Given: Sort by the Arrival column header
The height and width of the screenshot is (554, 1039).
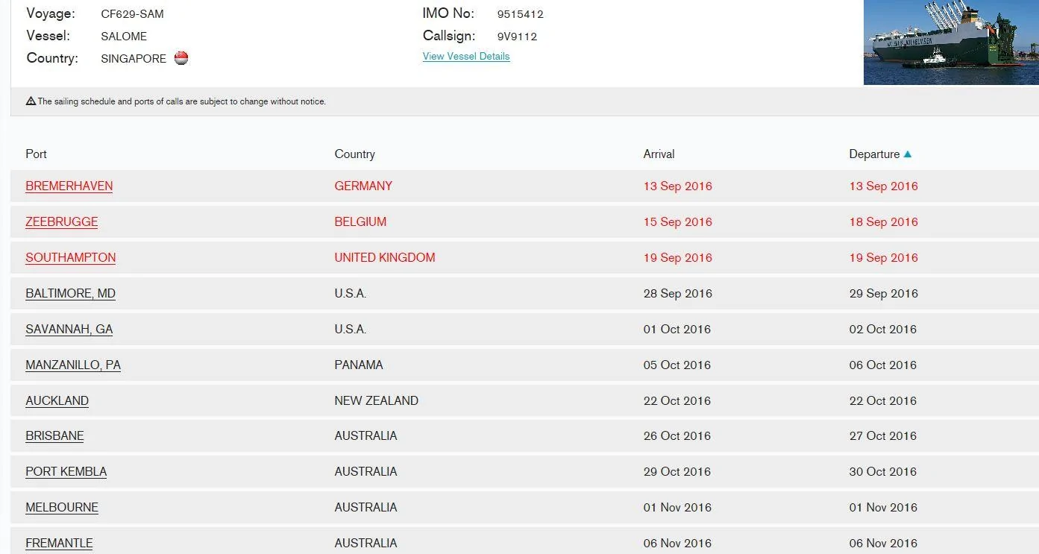Looking at the screenshot, I should point(659,154).
